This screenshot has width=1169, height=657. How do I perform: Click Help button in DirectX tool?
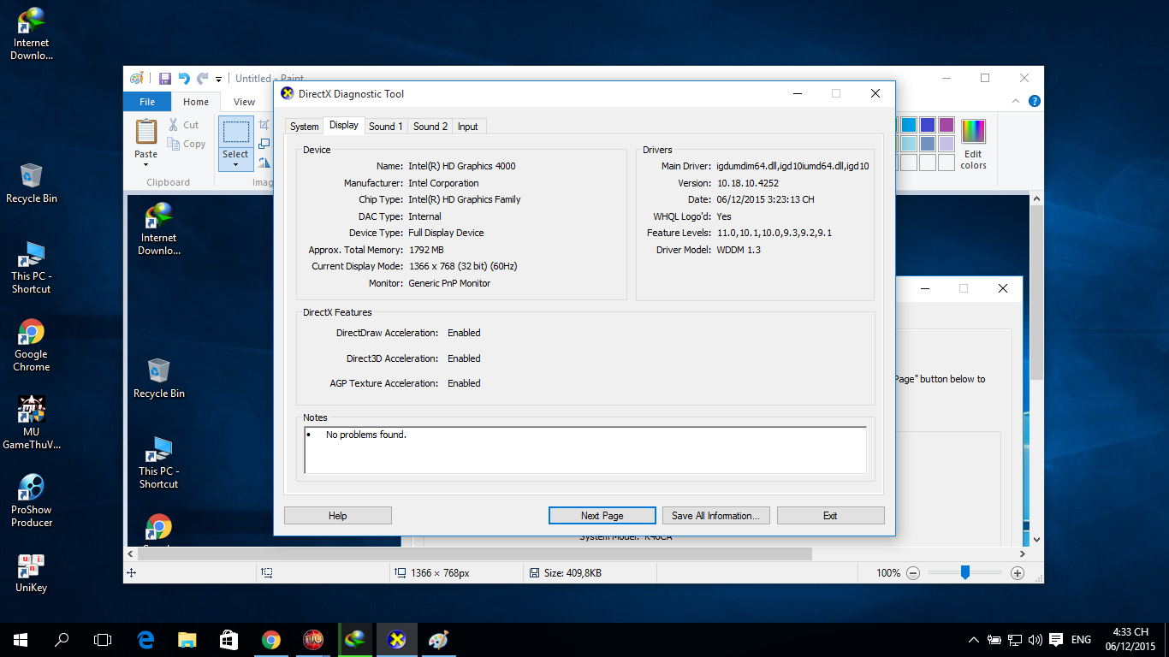point(338,516)
